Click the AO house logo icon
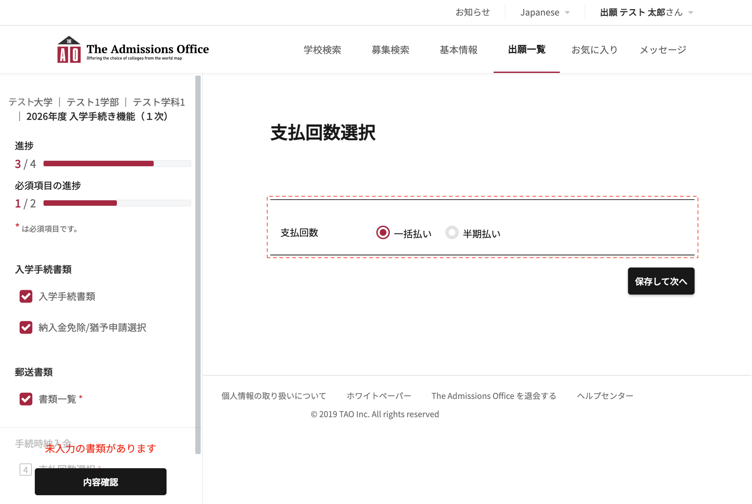752x504 pixels. (69, 50)
